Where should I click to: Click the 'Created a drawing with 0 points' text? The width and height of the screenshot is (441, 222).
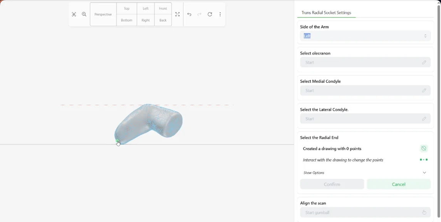332,148
